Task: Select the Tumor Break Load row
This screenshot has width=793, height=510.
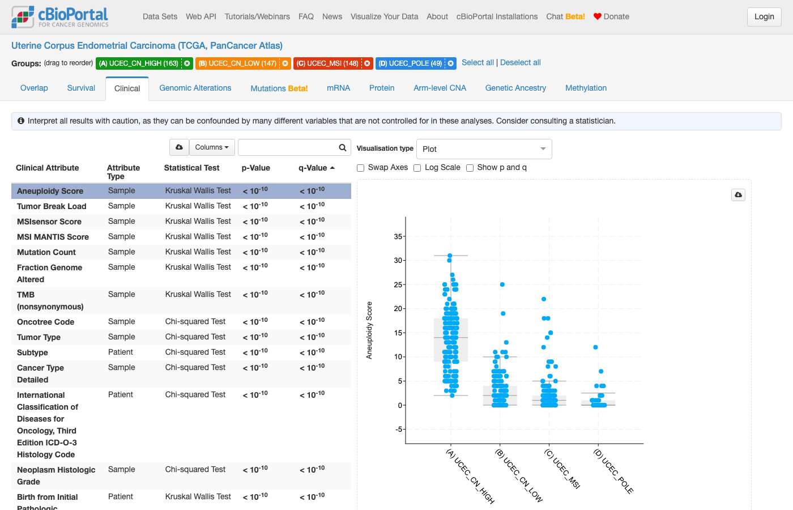Action: 181,206
